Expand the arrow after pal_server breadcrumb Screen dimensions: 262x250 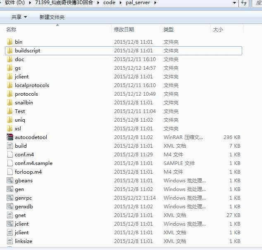click(155, 2)
